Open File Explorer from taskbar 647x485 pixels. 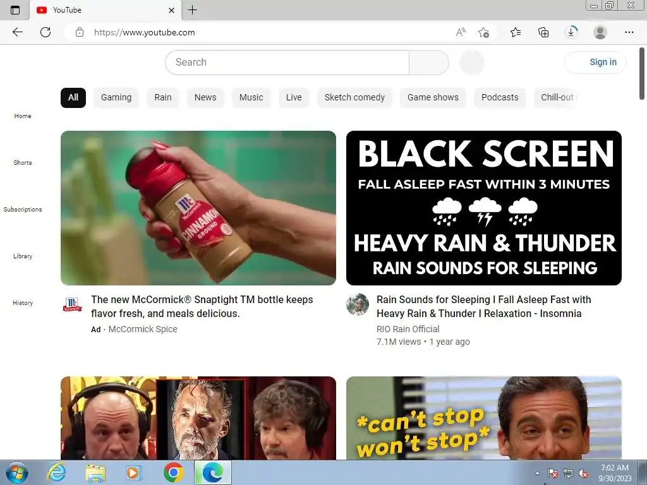(95, 472)
